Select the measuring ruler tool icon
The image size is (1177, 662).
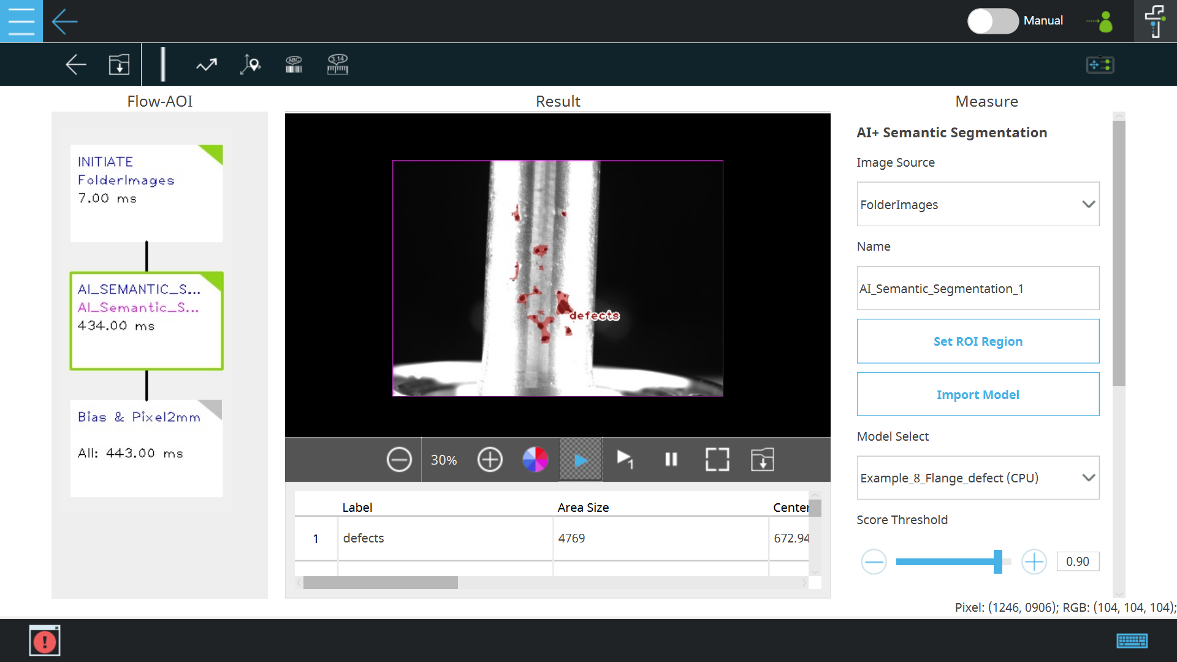[x=337, y=64]
